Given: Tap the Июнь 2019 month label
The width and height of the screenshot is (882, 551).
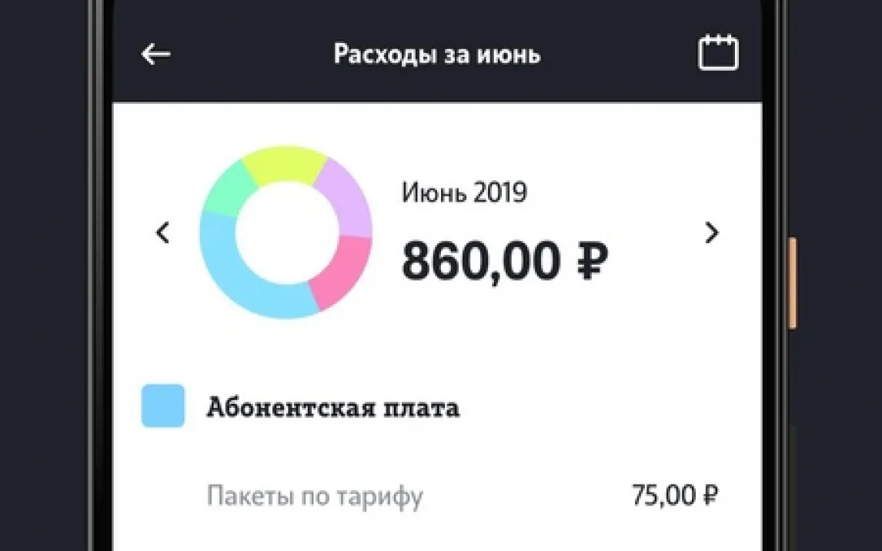Looking at the screenshot, I should pyautogui.click(x=464, y=192).
